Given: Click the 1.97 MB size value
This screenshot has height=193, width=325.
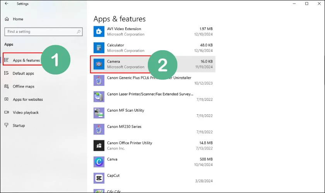Looking at the screenshot, I should tap(206, 29).
